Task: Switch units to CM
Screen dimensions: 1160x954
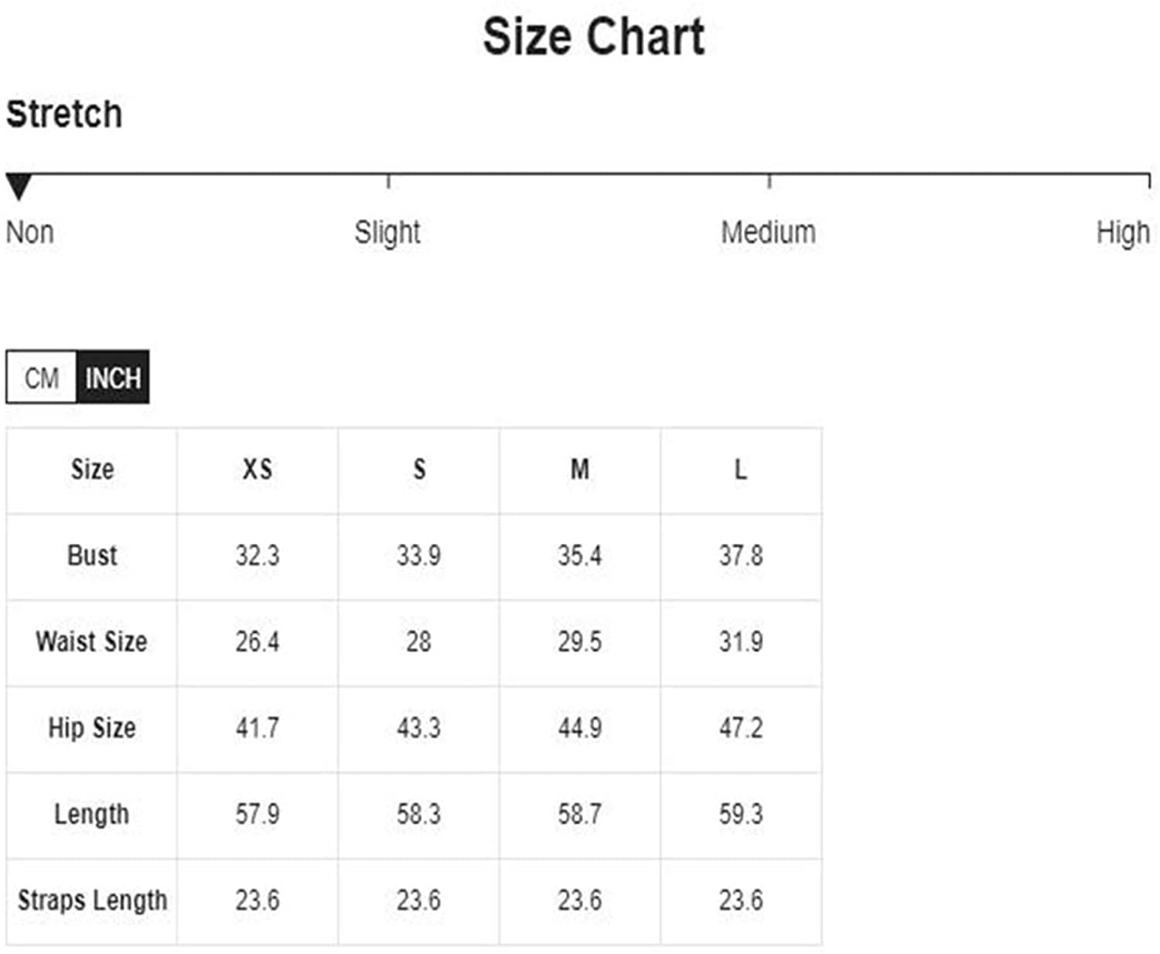Action: [x=42, y=378]
